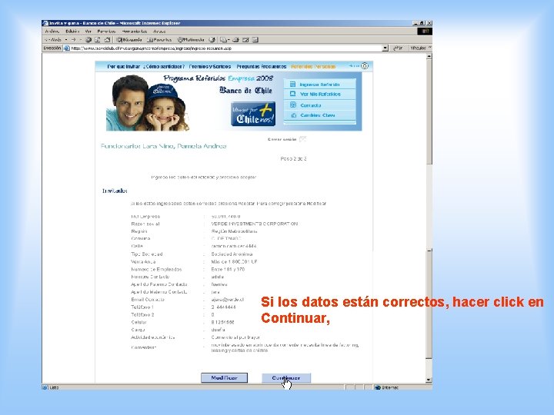
Task: Open the Favoritos toolbar button
Action: pyautogui.click(x=159, y=40)
